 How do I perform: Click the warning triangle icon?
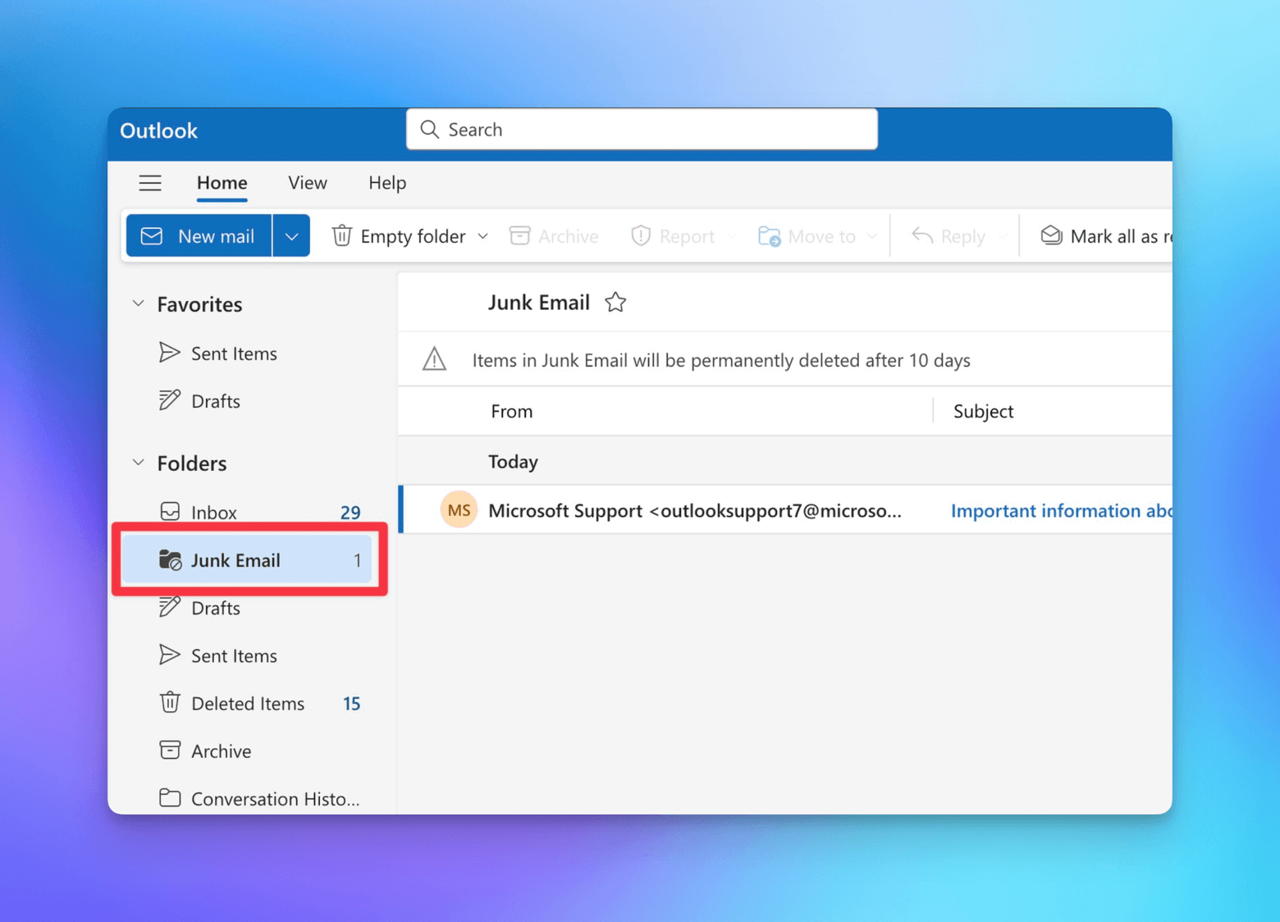point(434,359)
